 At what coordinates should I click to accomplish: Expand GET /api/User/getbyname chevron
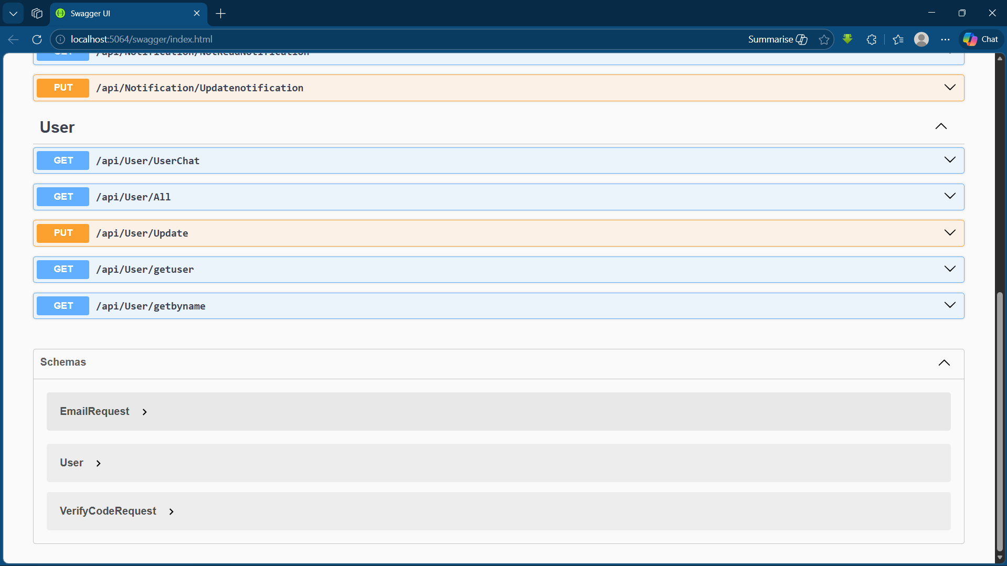click(x=950, y=305)
